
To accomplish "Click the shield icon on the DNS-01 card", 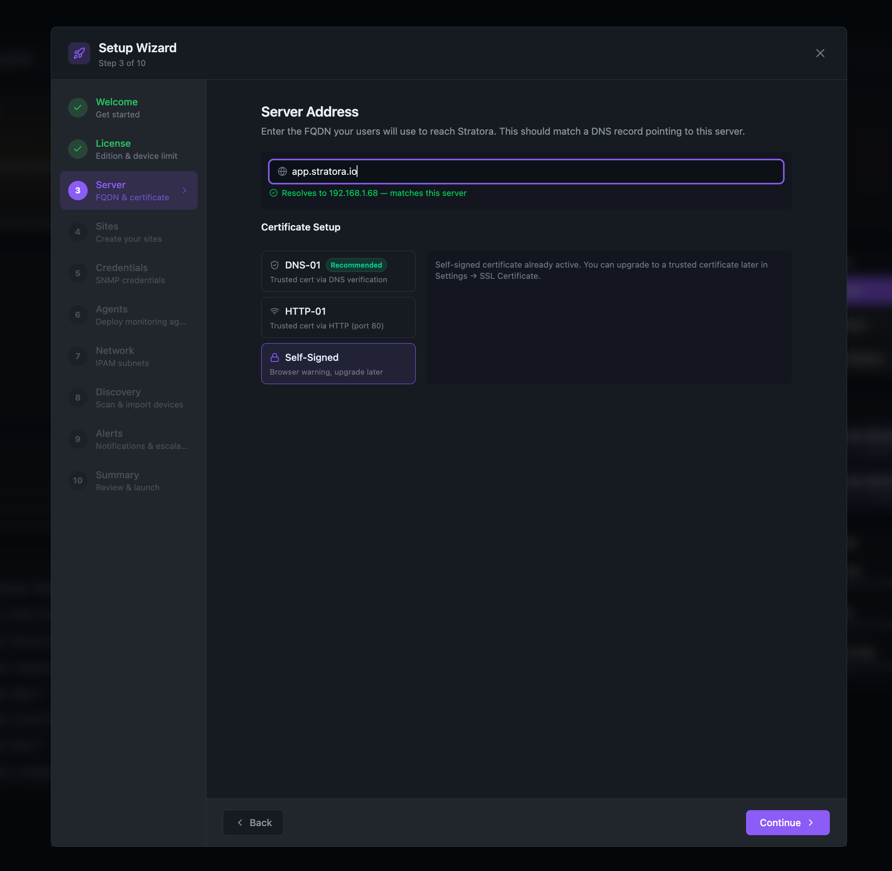I will pos(275,265).
